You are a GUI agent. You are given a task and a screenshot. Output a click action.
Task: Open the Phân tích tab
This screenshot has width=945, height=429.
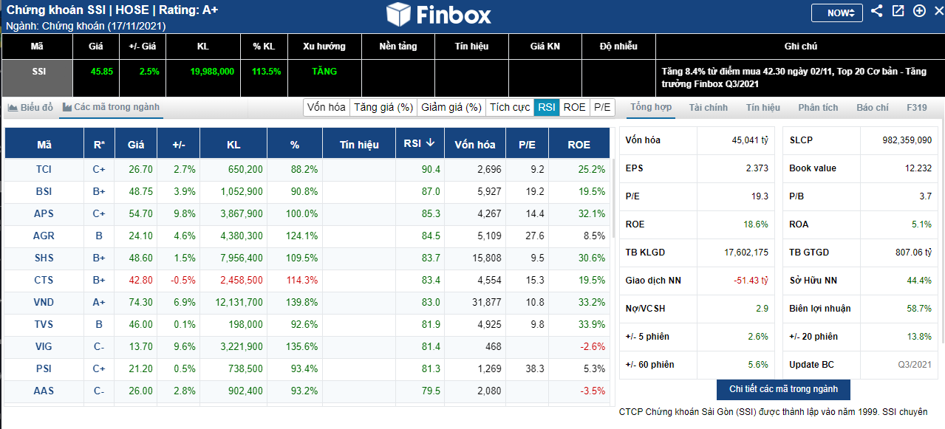point(818,108)
